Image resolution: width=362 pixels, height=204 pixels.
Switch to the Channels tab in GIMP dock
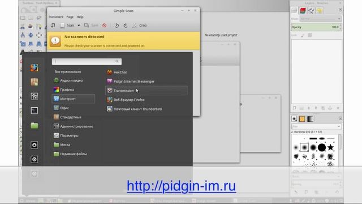pyautogui.click(x=303, y=10)
